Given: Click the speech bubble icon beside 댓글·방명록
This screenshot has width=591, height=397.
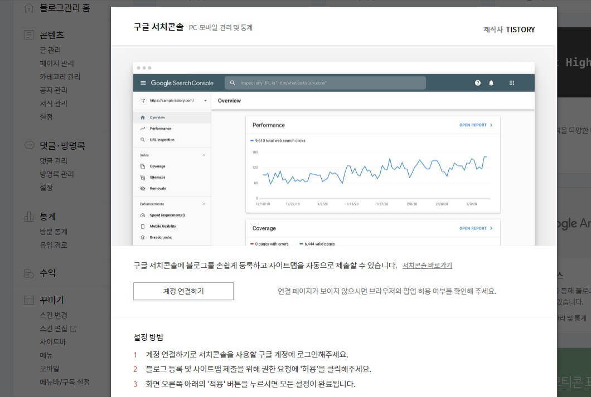Looking at the screenshot, I should pos(29,145).
